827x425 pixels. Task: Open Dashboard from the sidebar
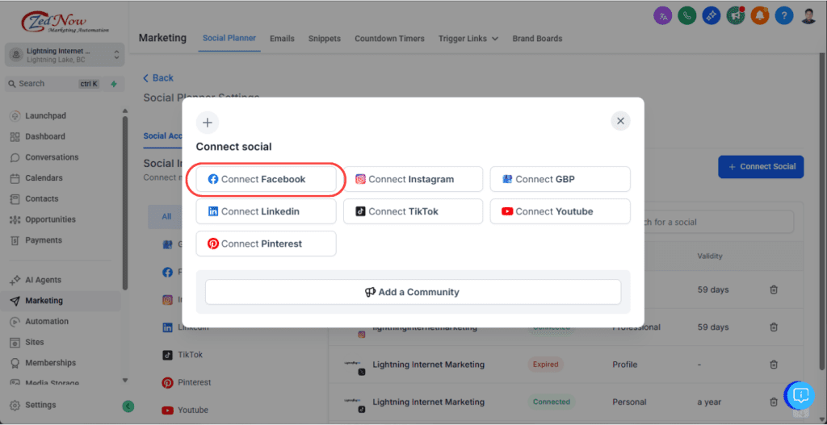point(45,136)
